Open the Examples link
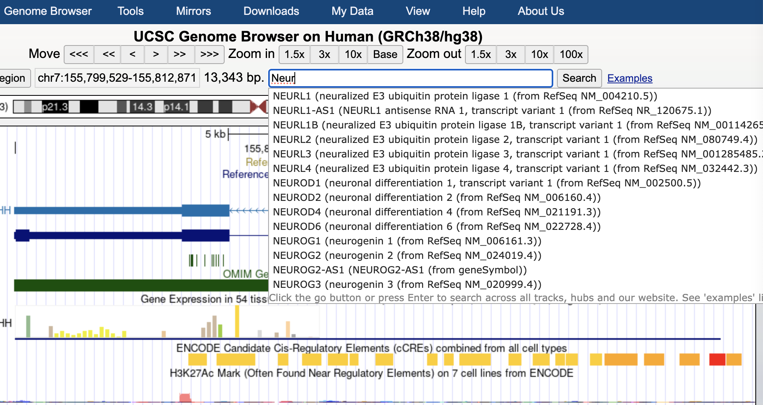Image resolution: width=763 pixels, height=405 pixels. click(x=630, y=78)
